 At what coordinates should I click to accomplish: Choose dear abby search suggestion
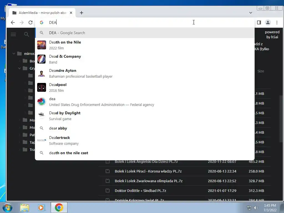145,128
